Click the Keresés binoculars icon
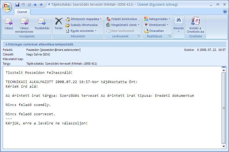This screenshot has height=152, width=229. tap(178, 20)
